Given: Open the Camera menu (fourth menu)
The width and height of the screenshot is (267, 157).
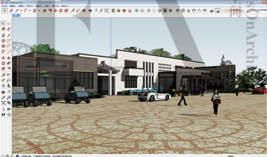Looking at the screenshot, I should [30, 6].
